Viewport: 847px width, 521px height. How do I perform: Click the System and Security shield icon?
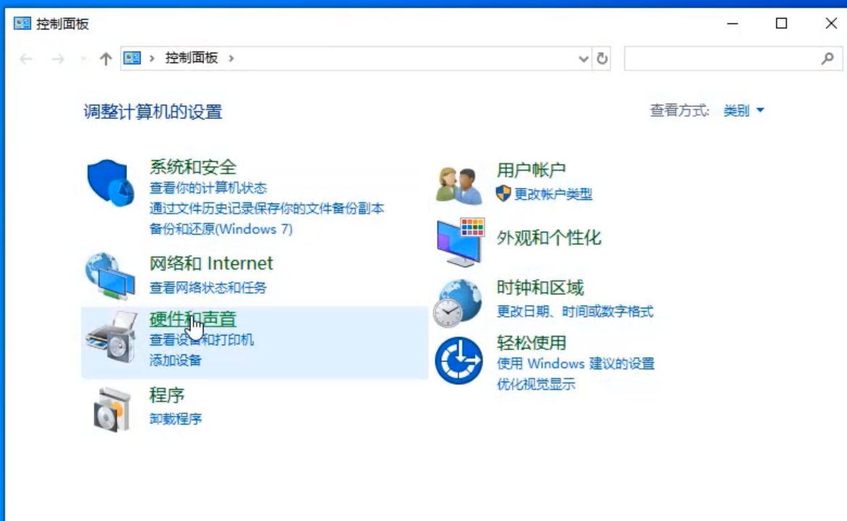point(111,184)
